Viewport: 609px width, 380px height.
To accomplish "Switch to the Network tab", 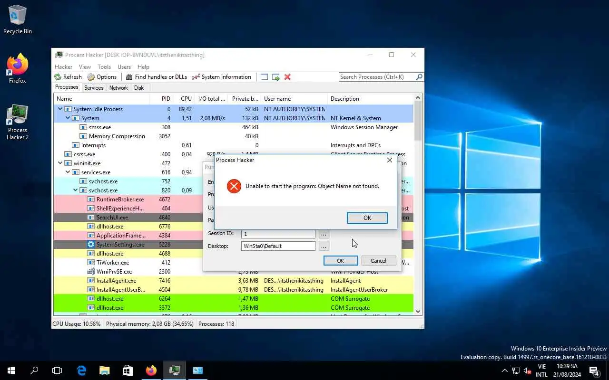I will click(118, 88).
